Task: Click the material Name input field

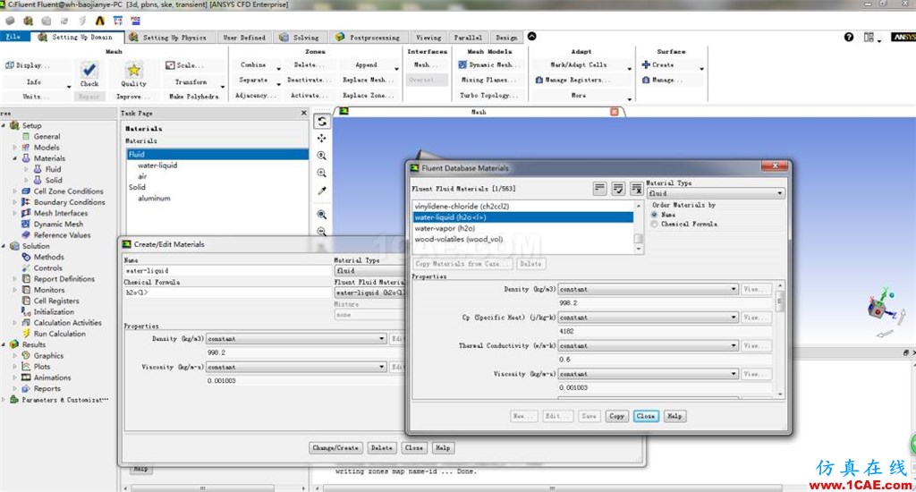Action: click(228, 270)
